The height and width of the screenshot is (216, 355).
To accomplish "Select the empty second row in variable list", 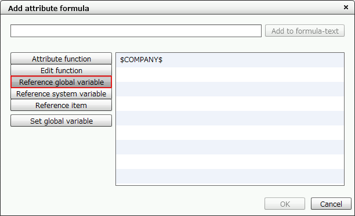I will (230, 74).
